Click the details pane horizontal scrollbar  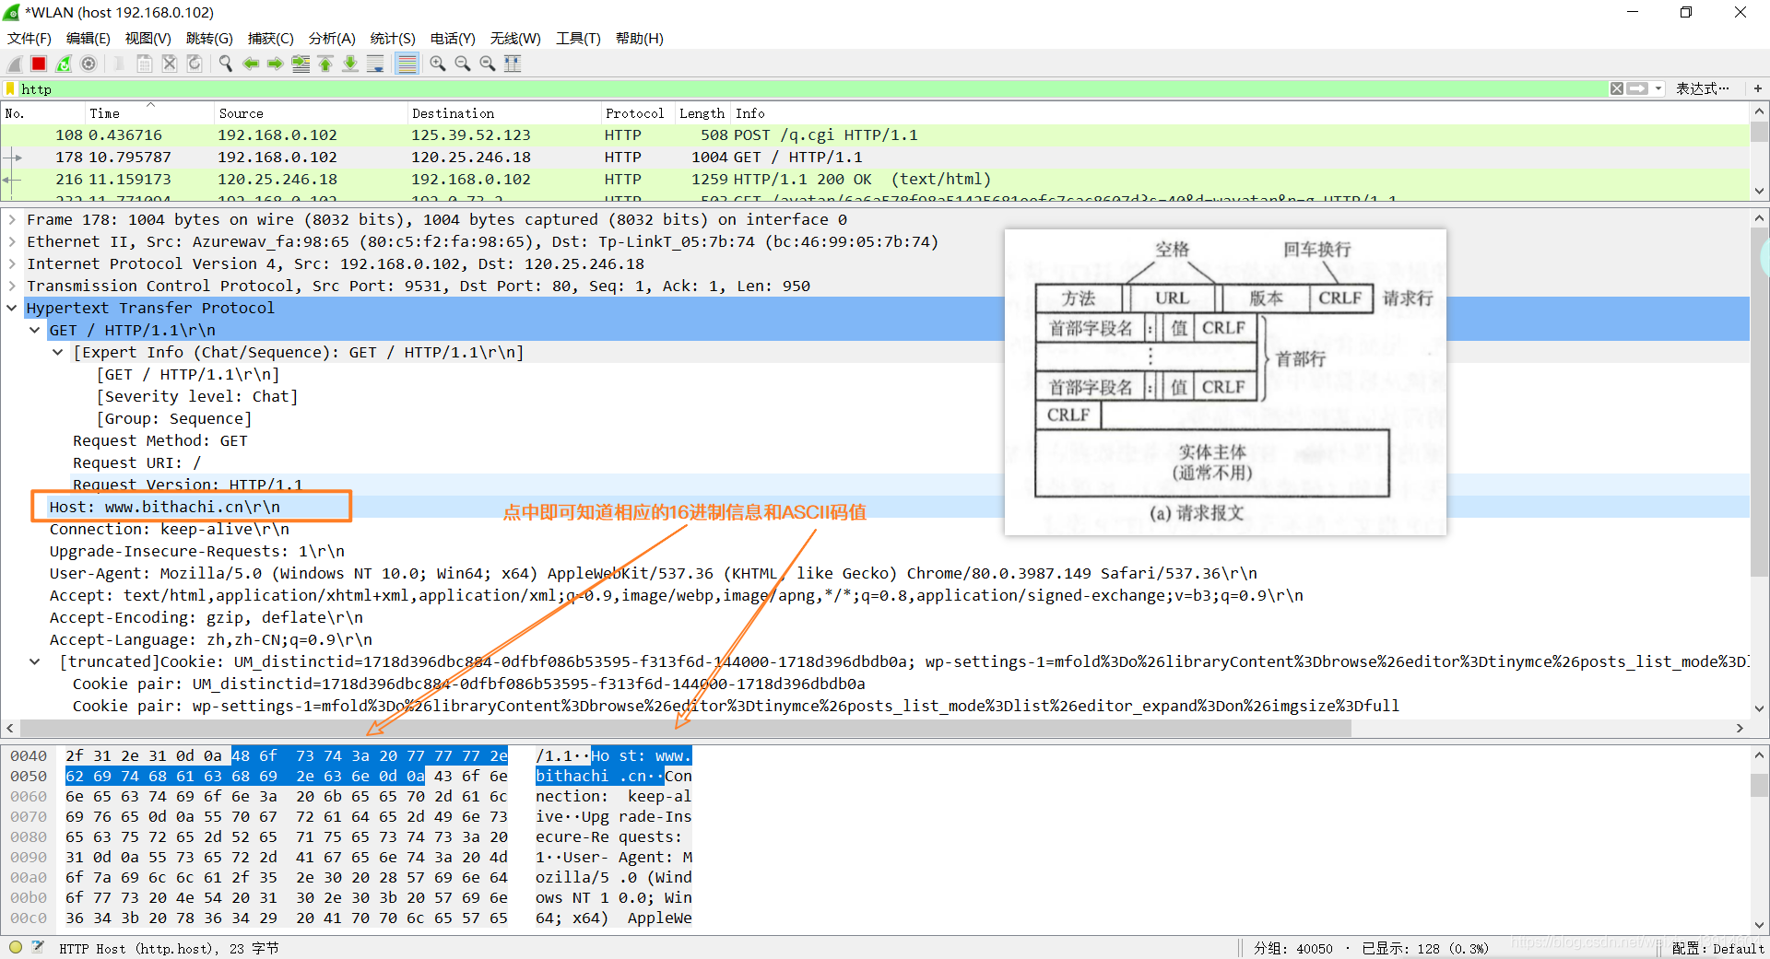[684, 728]
